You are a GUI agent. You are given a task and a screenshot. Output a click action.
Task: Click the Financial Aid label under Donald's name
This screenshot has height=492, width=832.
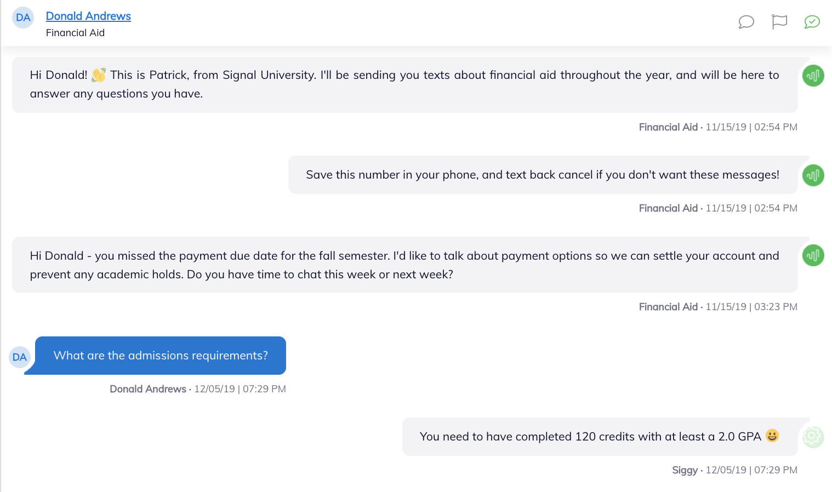pyautogui.click(x=75, y=33)
